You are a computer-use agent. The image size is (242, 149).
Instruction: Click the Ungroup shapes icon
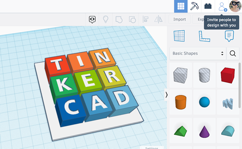(x=132, y=20)
